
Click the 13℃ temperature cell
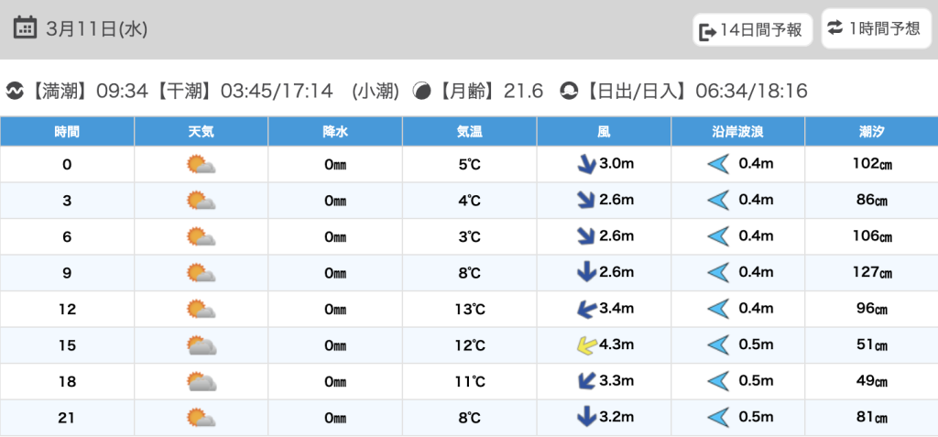click(x=469, y=310)
